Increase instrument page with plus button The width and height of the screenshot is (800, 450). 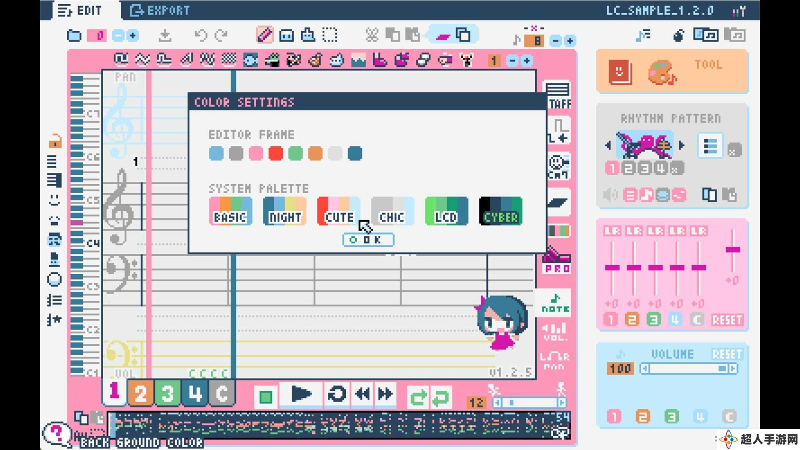click(527, 61)
